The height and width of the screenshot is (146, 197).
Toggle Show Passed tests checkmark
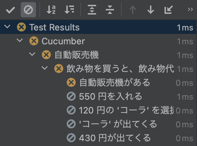coord(10,10)
